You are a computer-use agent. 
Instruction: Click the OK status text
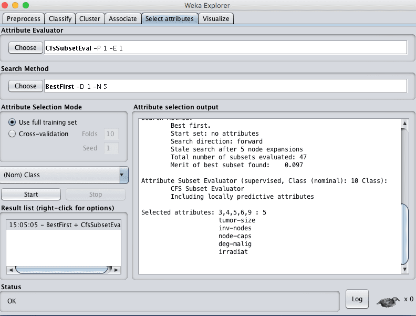click(x=12, y=301)
